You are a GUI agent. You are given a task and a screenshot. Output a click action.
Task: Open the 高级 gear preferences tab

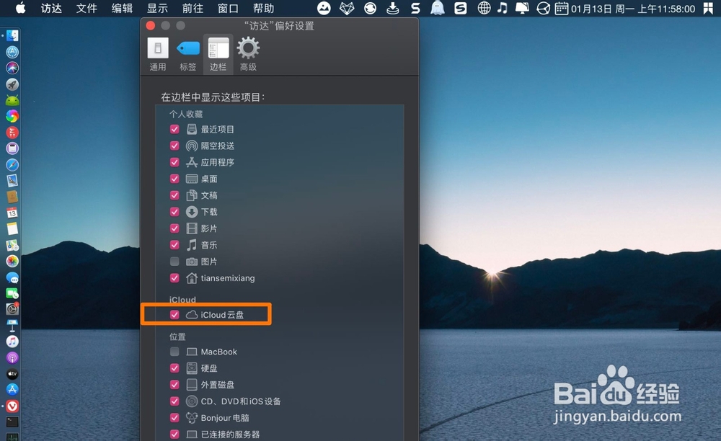tap(248, 54)
